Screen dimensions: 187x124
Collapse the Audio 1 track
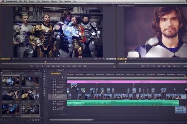coord(59,102)
